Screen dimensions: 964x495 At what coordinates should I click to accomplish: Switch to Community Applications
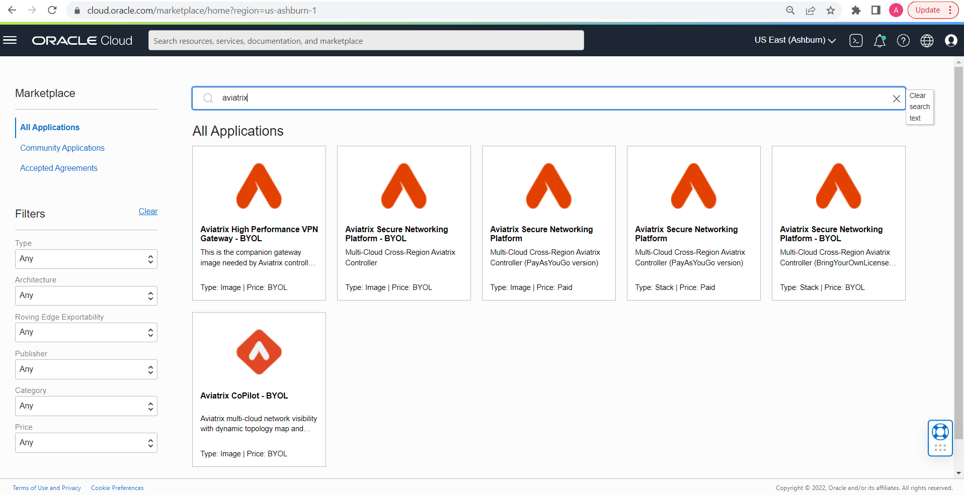[x=62, y=148]
